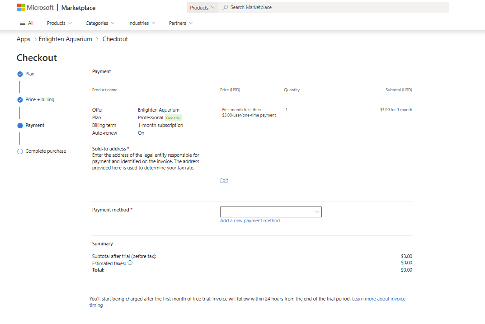The width and height of the screenshot is (485, 324).
Task: Click the Microsoft logo
Action: coord(35,7)
